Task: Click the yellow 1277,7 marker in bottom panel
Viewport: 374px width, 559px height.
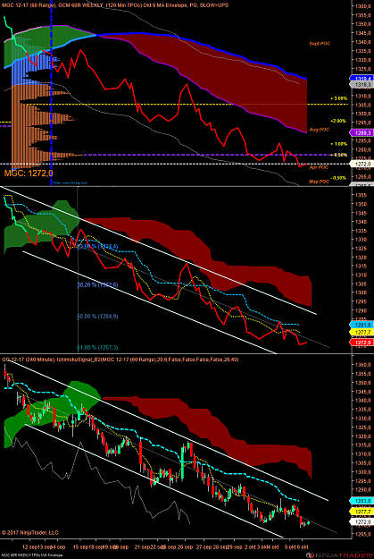Action: pos(362,512)
